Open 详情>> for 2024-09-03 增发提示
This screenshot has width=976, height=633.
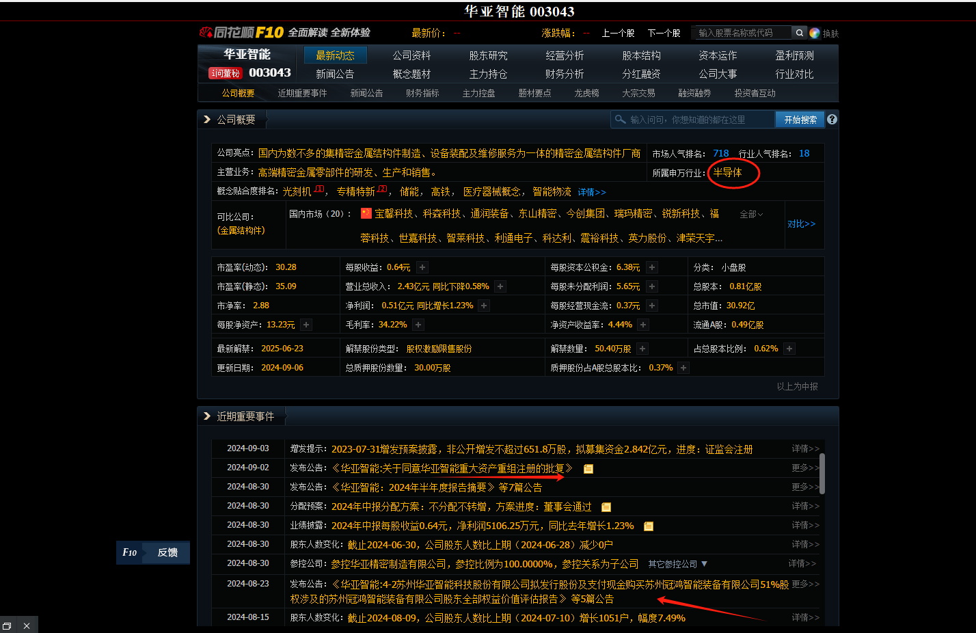click(x=805, y=448)
